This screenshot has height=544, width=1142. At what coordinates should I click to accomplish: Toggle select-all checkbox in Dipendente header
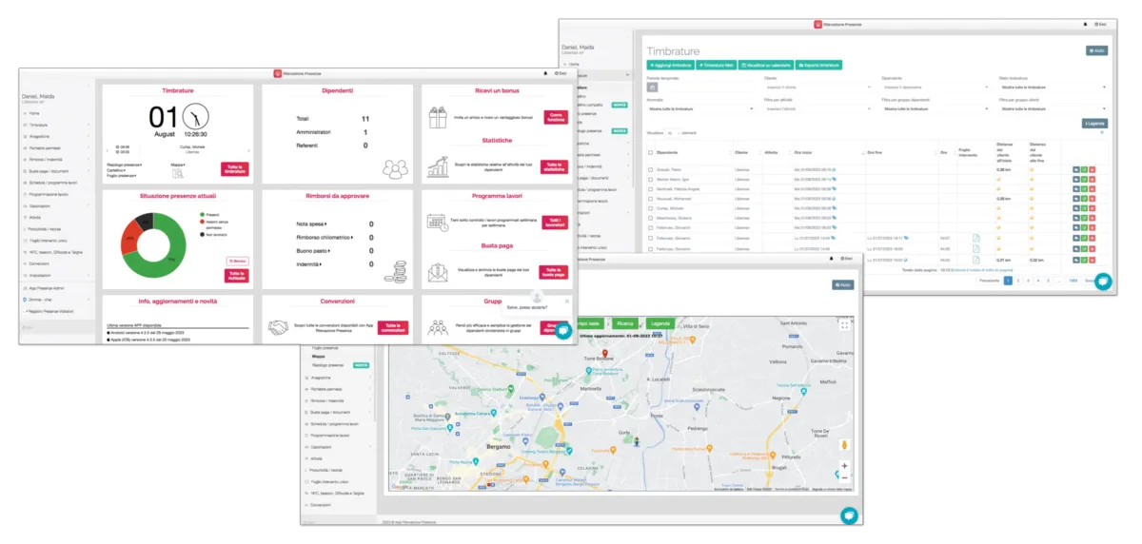(x=651, y=152)
